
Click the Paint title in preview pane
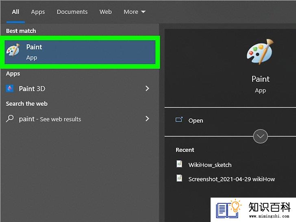pyautogui.click(x=261, y=79)
